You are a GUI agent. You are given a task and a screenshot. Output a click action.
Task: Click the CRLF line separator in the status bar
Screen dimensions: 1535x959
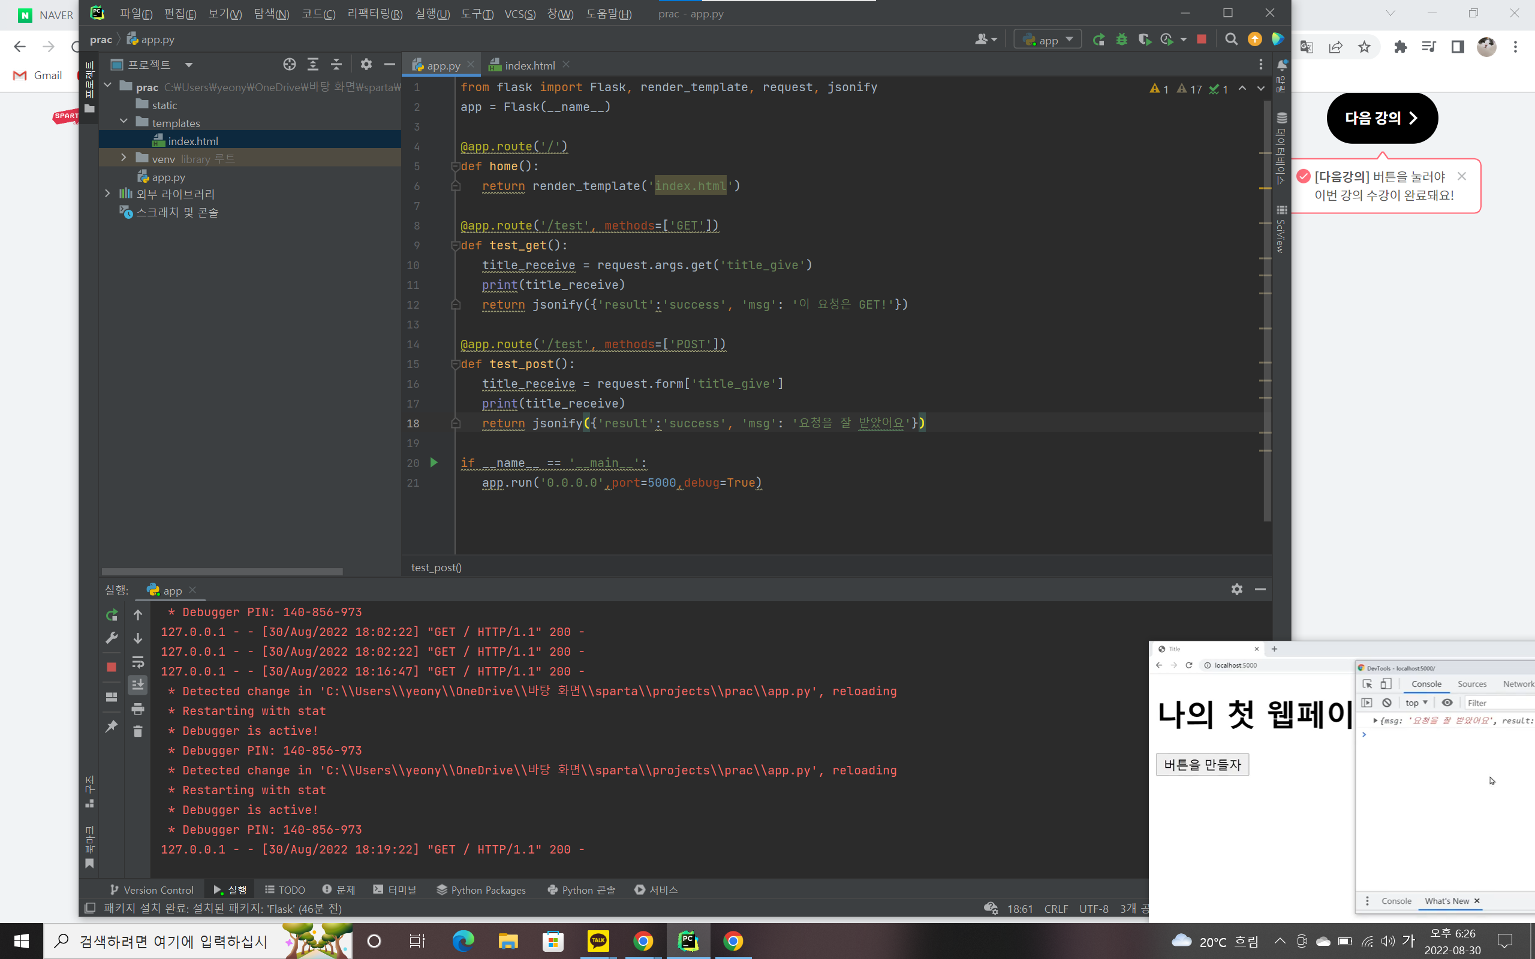point(1055,908)
